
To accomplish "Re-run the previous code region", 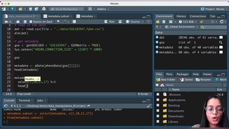I will [120, 21].
